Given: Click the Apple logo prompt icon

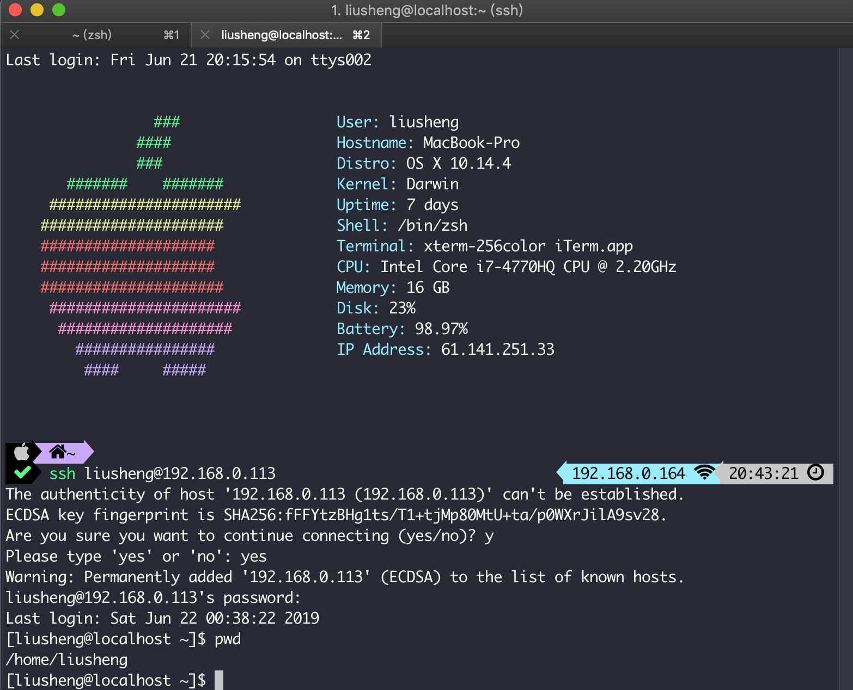Looking at the screenshot, I should pos(21,452).
